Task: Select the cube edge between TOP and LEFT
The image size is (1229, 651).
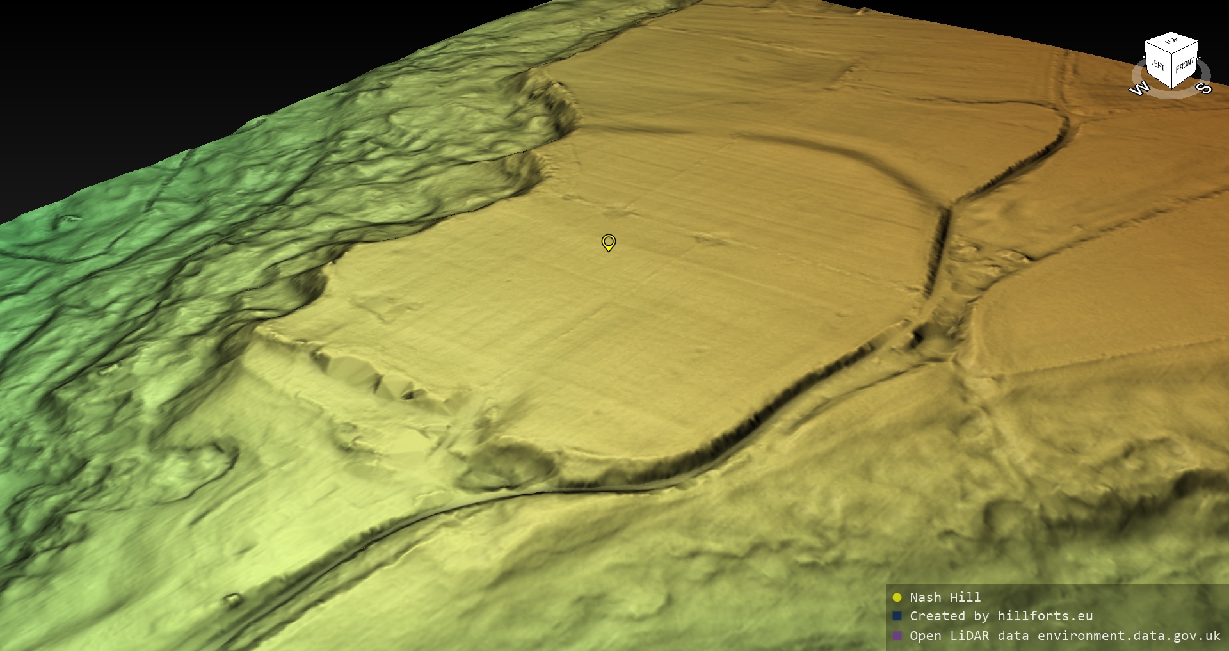Action: click(1158, 47)
